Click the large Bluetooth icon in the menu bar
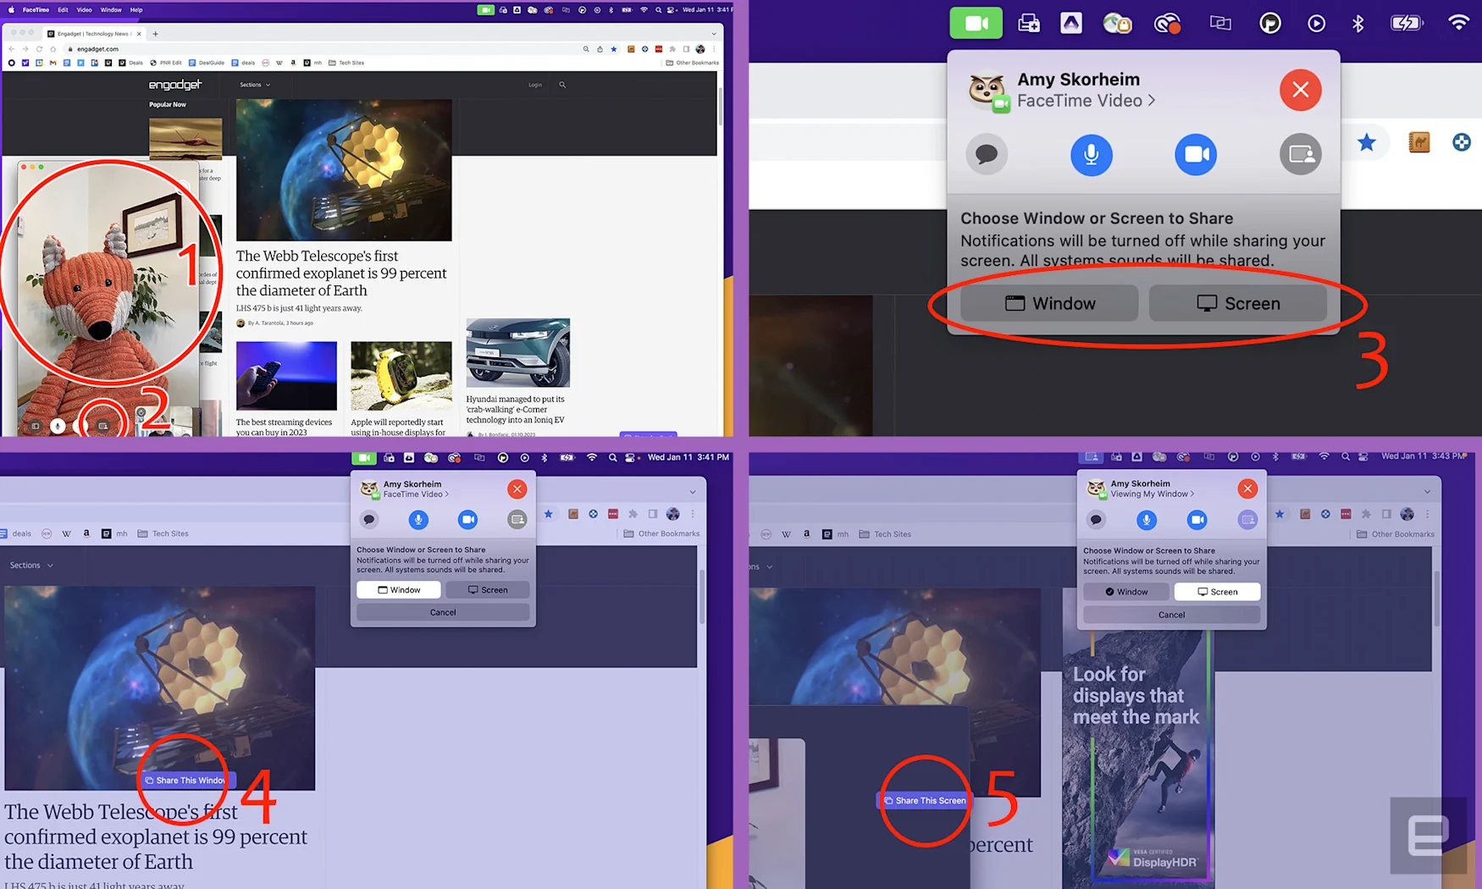The height and width of the screenshot is (889, 1482). [x=1358, y=24]
